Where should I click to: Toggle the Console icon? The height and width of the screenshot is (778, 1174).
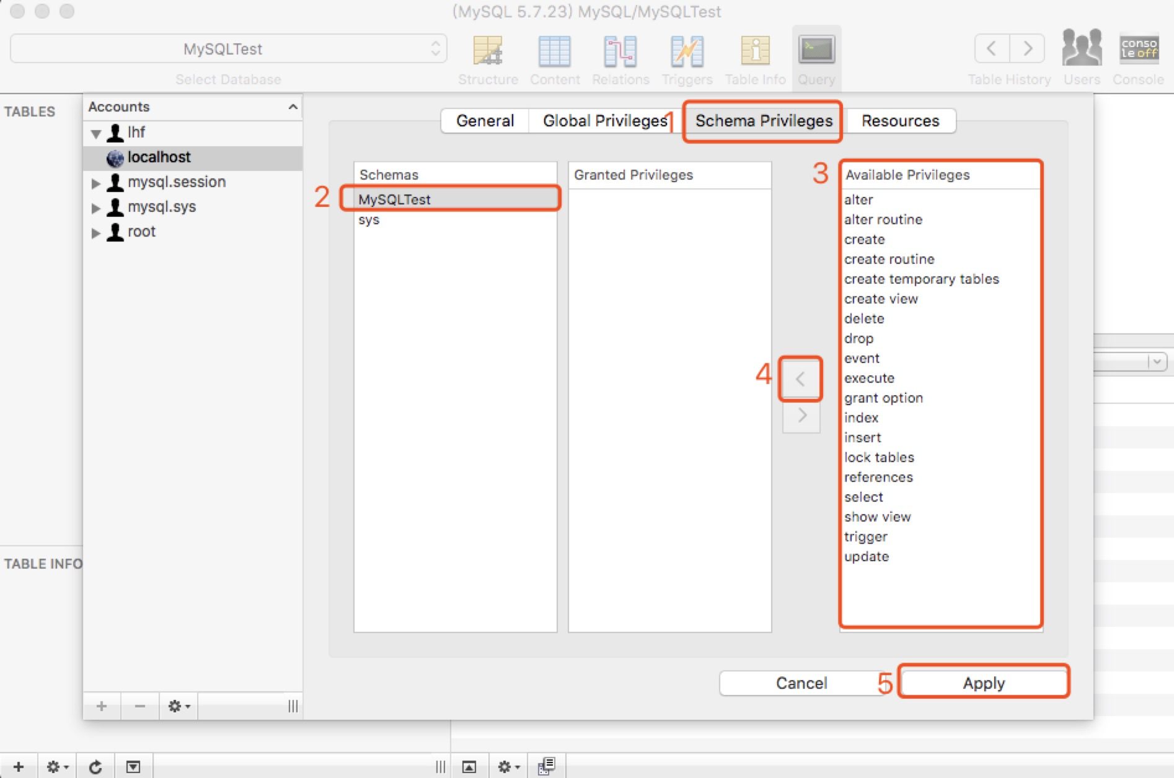[x=1139, y=50]
